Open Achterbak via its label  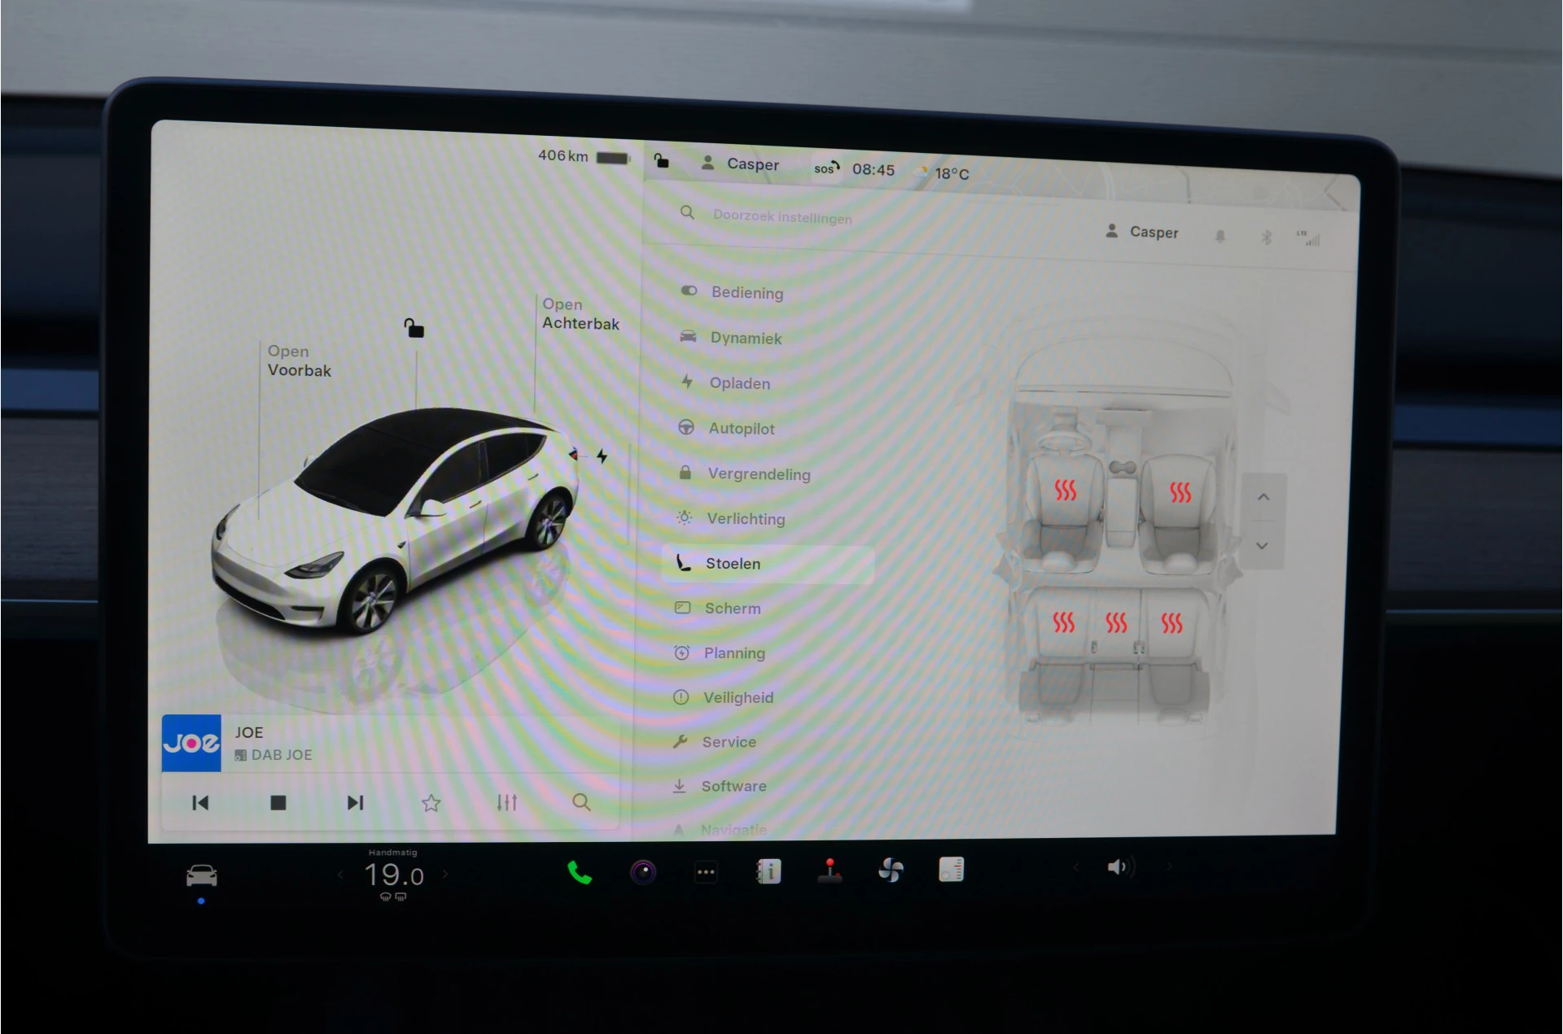pyautogui.click(x=580, y=314)
